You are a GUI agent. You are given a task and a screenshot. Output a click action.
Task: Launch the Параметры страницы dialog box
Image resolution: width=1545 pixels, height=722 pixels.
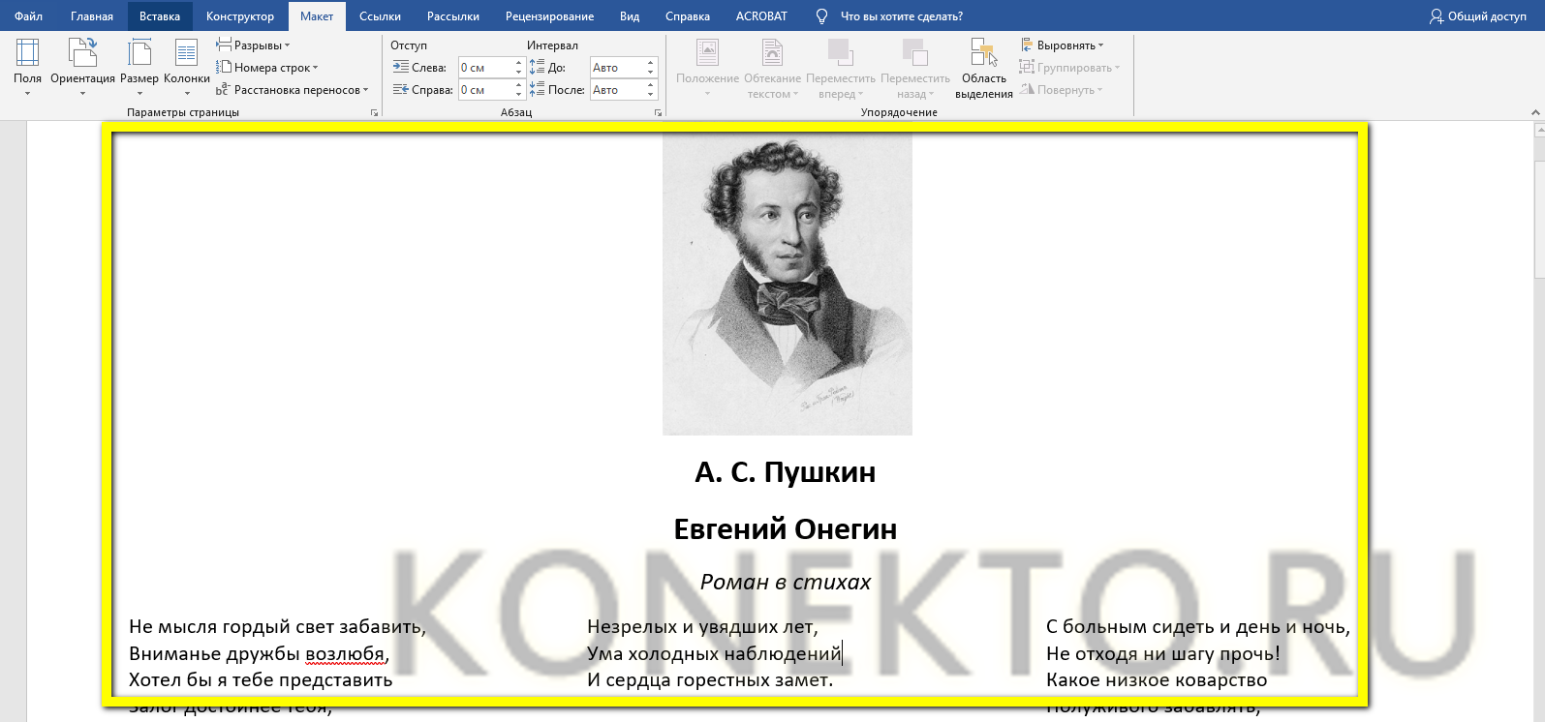[374, 113]
